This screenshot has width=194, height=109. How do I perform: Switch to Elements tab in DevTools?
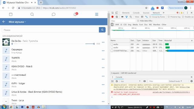pos(126,13)
